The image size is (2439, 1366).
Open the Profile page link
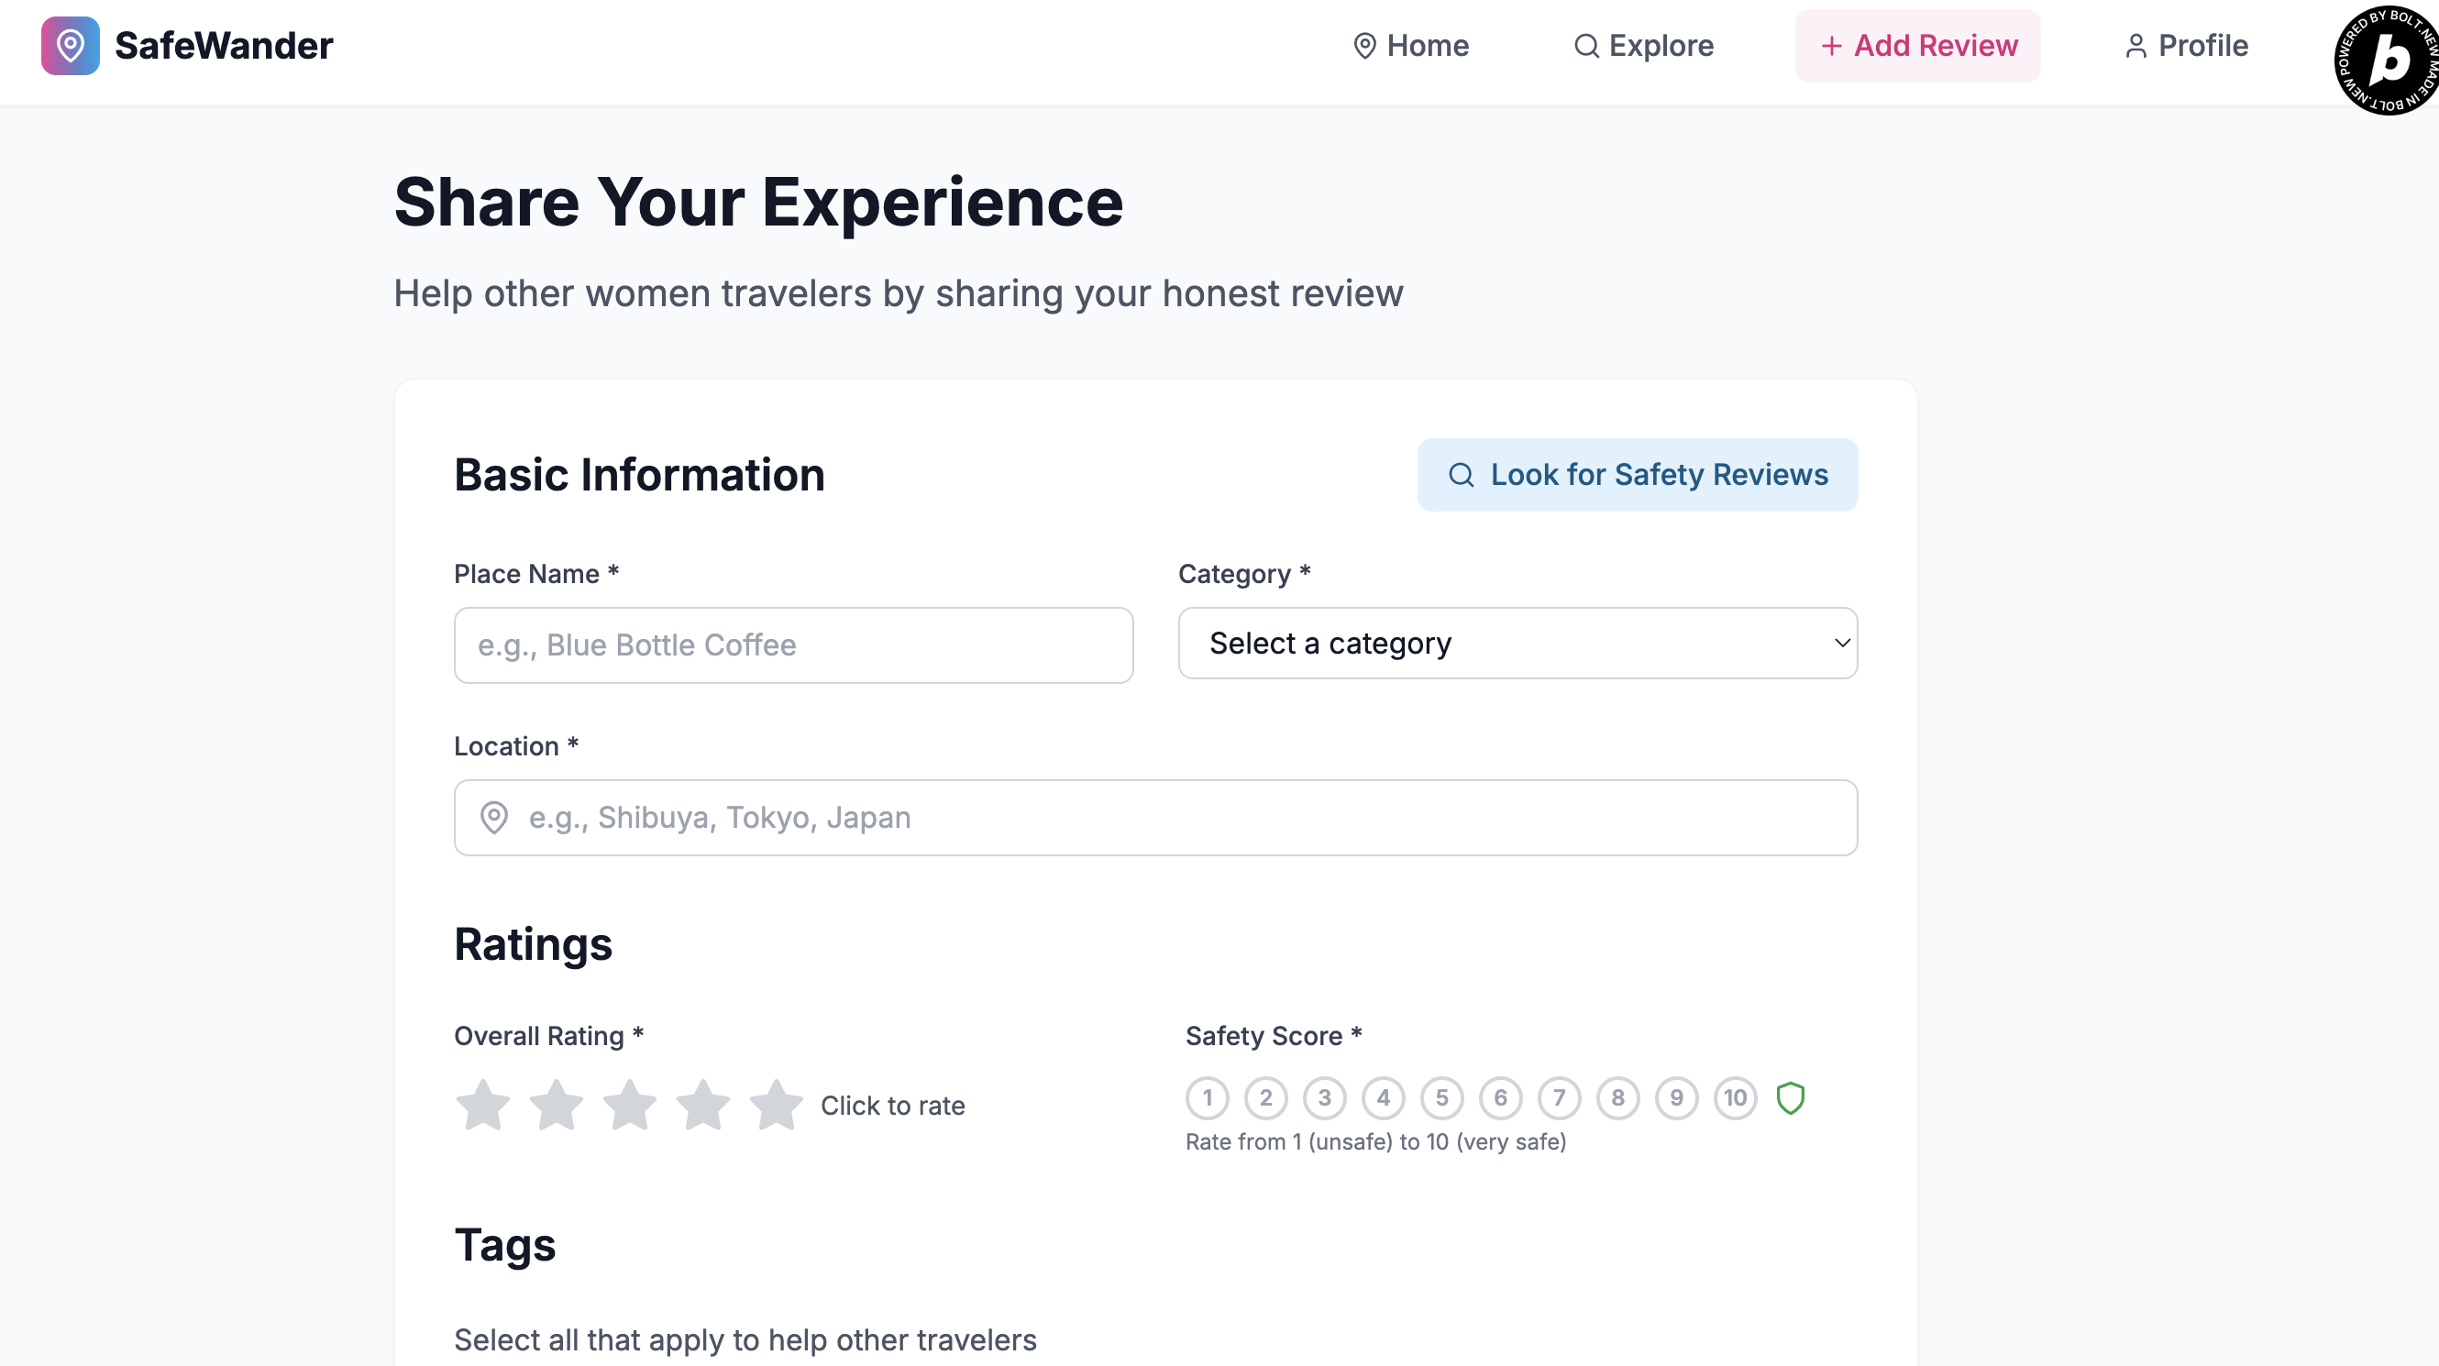click(x=2186, y=46)
